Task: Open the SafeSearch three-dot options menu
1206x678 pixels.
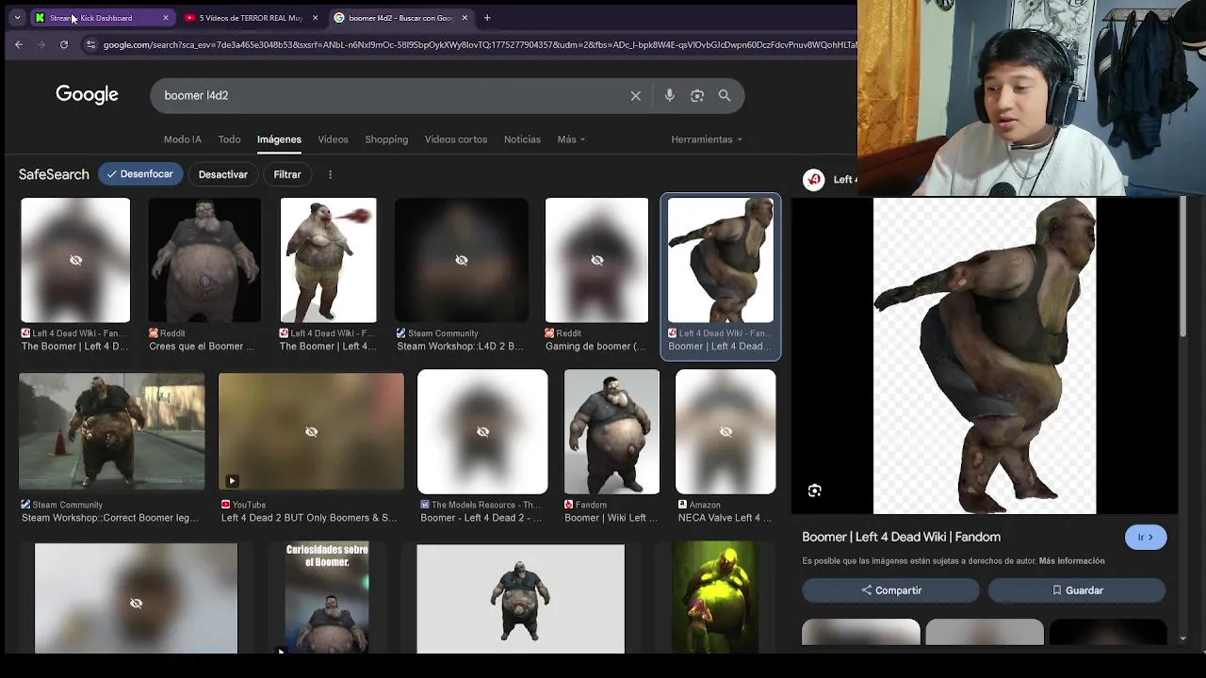Action: (x=330, y=174)
